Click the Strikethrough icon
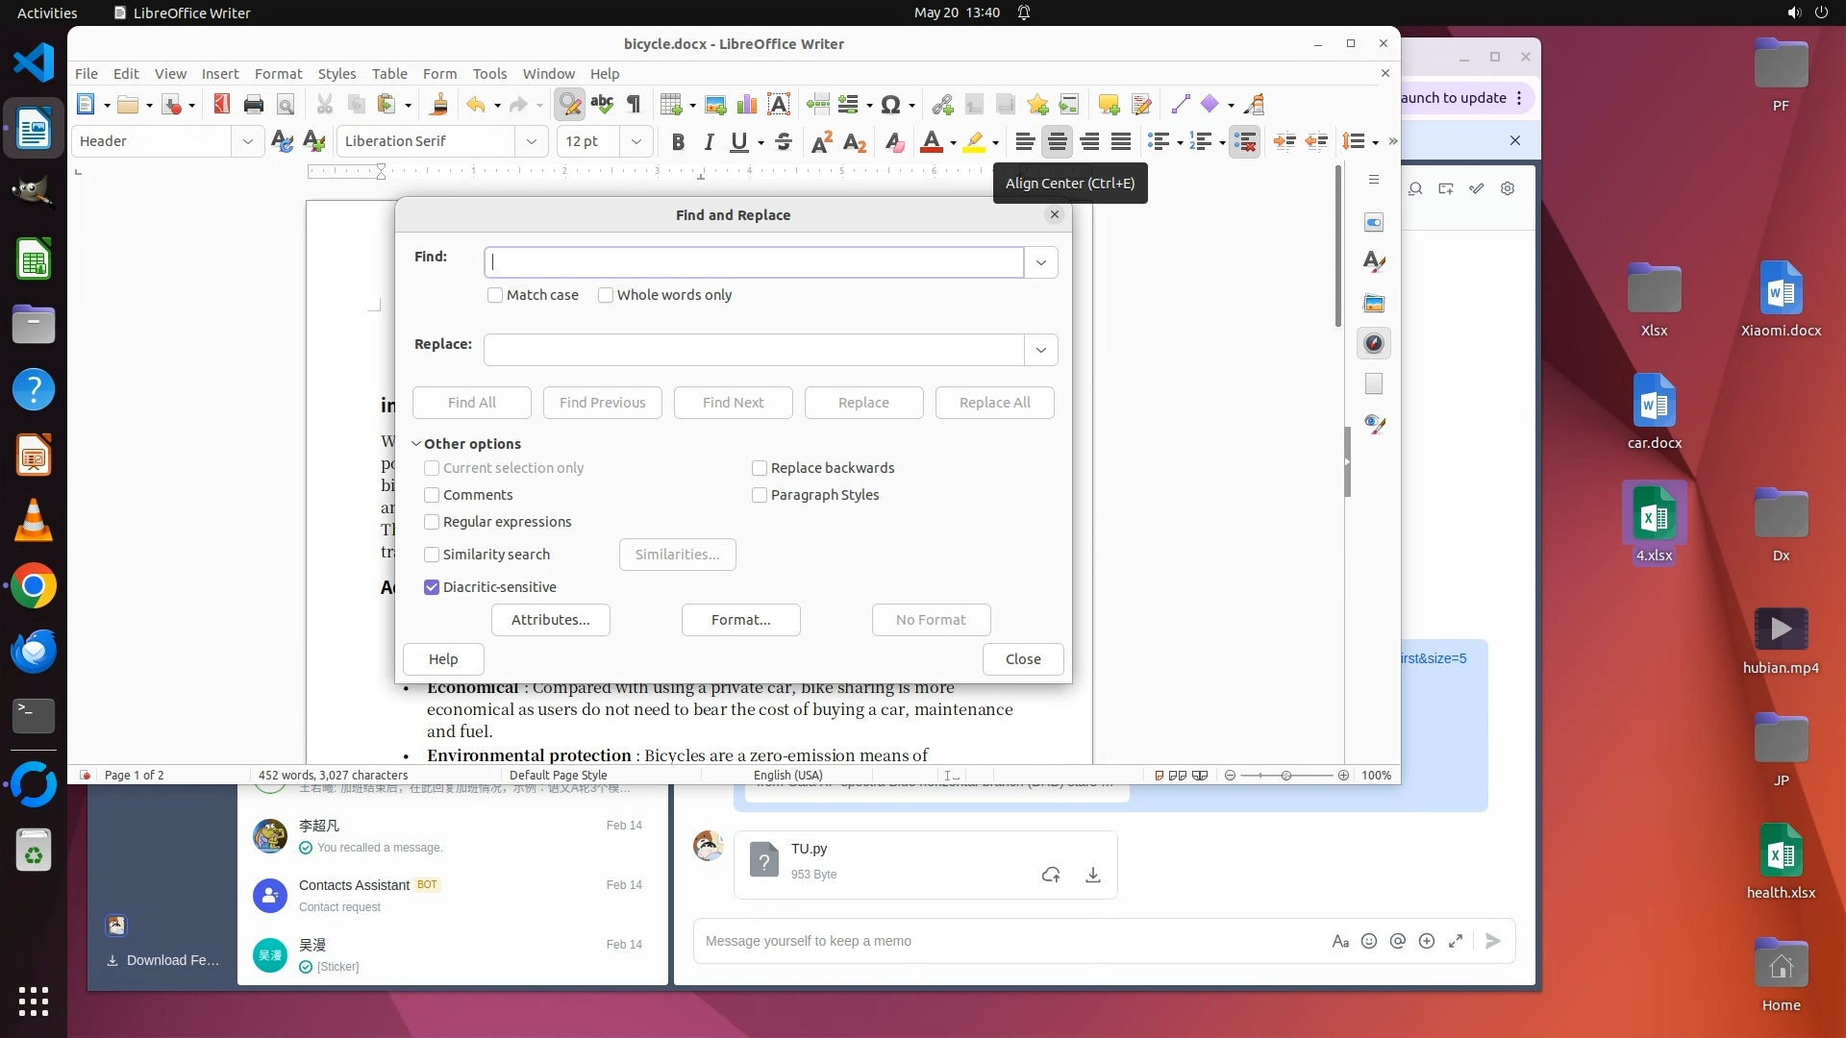This screenshot has width=1846, height=1038. tap(784, 142)
